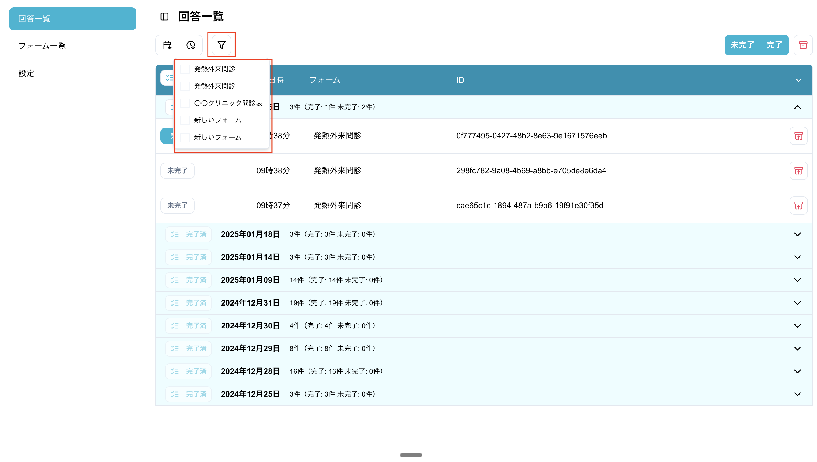This screenshot has height=462, width=817.
Task: Expand the 2024年12月31日 group
Action: pyautogui.click(x=797, y=303)
